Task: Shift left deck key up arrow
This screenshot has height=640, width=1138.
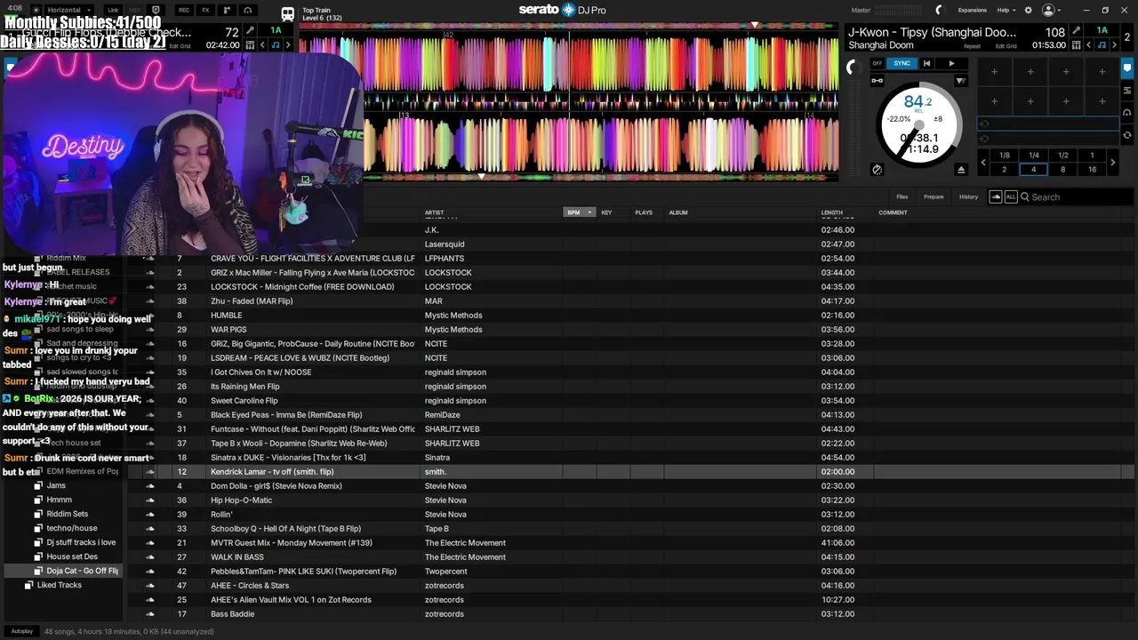Action: pos(288,45)
